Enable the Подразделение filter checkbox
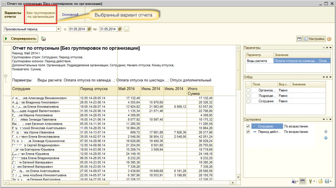The width and height of the screenshot is (336, 188). pyautogui.click(x=248, y=96)
